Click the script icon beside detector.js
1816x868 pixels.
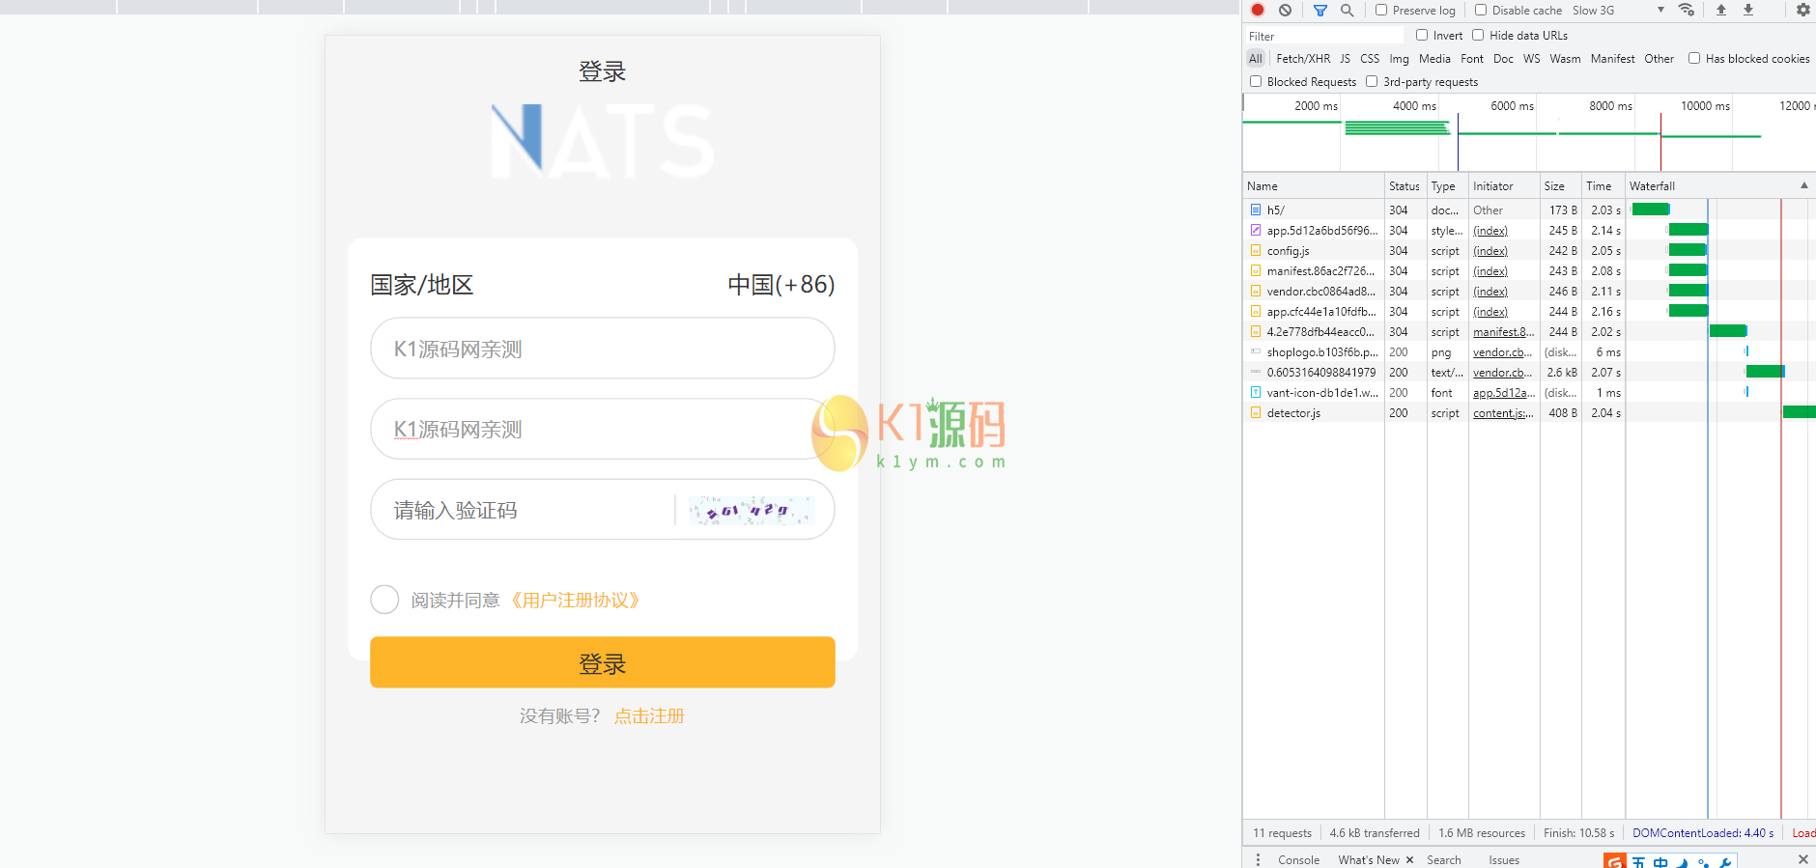tap(1256, 412)
